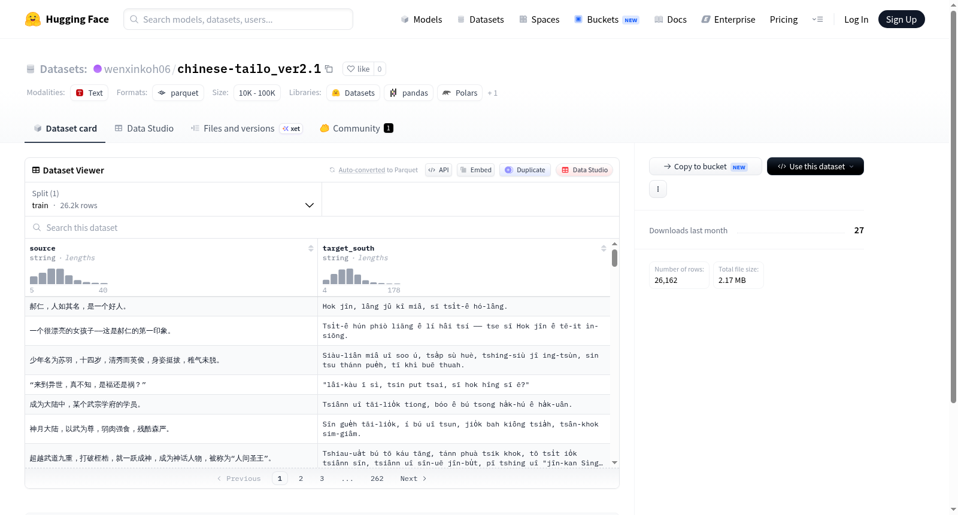Screen dimensions: 958x515
Task: Open the Community tab
Action: (356, 128)
